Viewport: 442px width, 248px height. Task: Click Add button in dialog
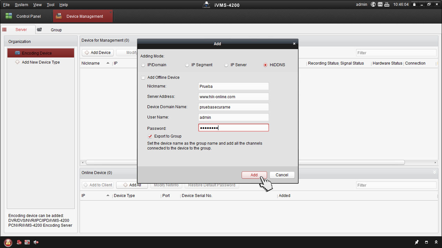(x=254, y=175)
